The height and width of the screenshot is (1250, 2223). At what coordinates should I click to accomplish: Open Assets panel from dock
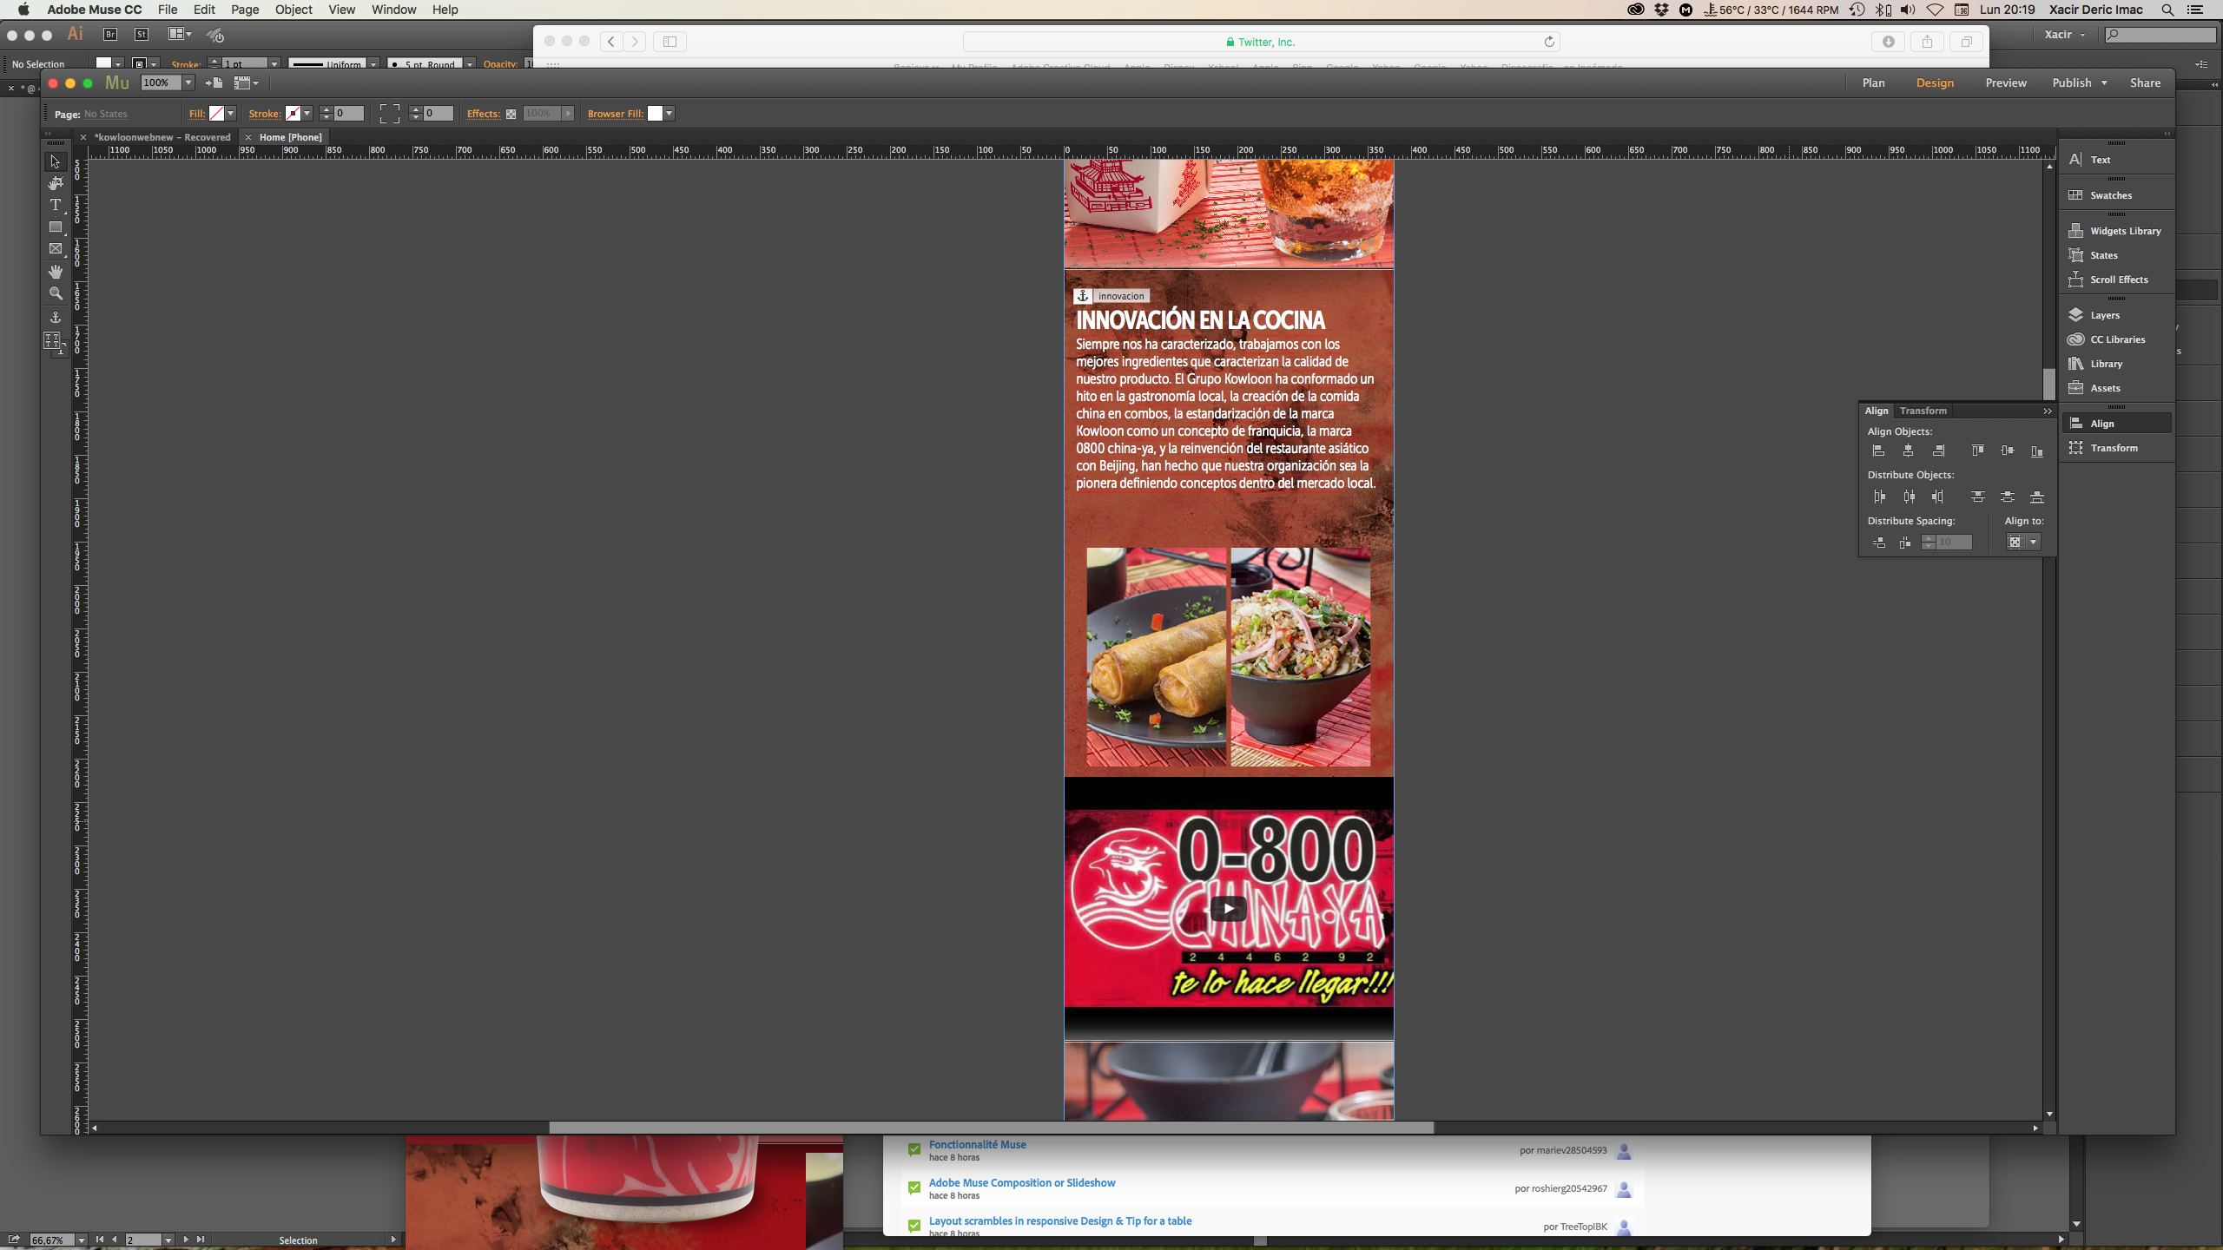coord(2117,388)
